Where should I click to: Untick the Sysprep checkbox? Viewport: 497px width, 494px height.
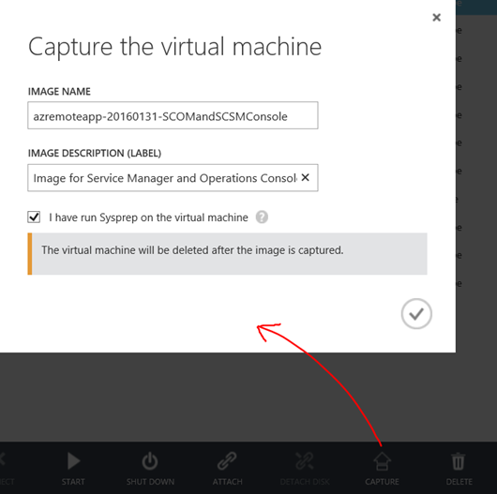pos(34,217)
